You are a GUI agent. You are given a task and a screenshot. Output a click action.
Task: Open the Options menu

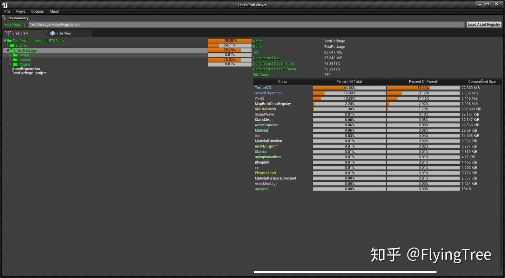37,11
